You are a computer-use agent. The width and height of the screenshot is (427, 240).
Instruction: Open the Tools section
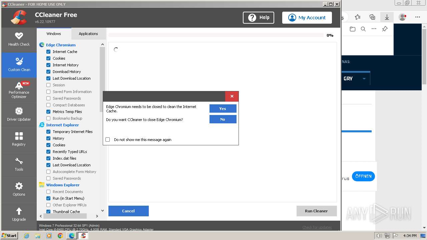click(19, 165)
